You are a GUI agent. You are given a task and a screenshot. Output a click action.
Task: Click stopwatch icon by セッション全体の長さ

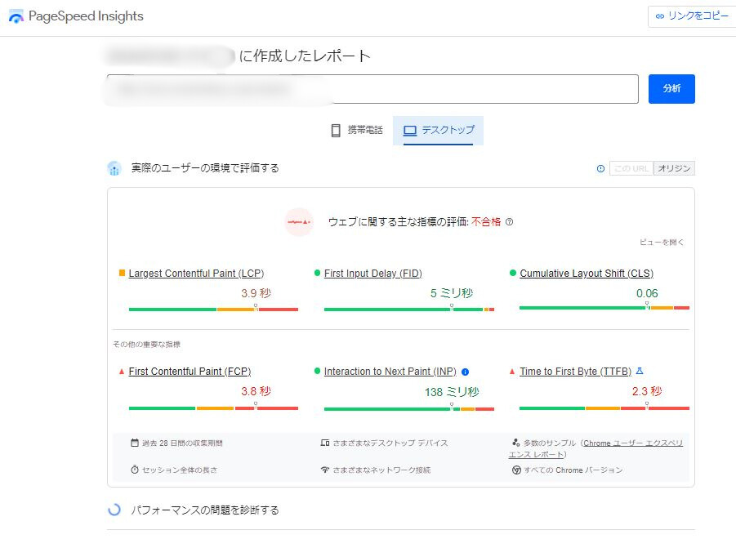[135, 470]
